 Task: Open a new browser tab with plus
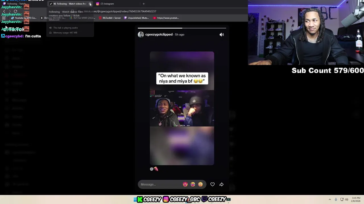pos(144,4)
